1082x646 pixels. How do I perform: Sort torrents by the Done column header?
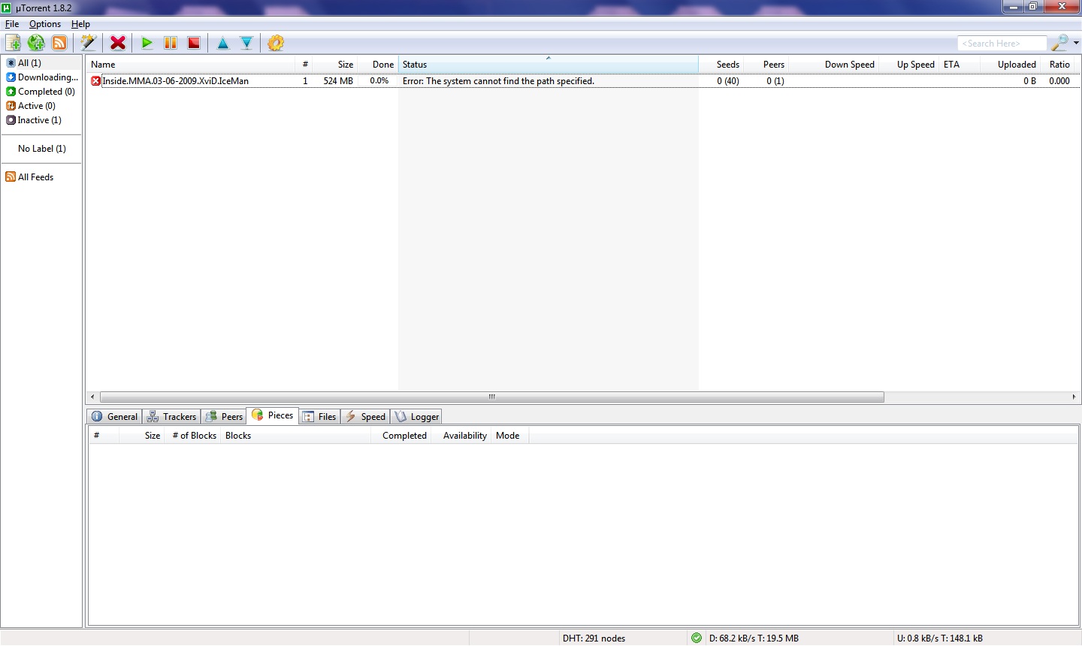click(378, 65)
